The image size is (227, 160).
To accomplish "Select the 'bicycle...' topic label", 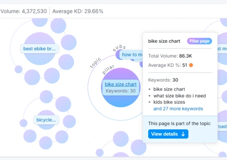I will (x=46, y=120).
